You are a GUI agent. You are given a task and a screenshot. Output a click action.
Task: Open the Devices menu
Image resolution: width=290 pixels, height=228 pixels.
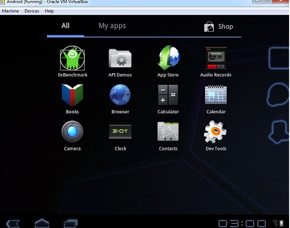tap(32, 11)
